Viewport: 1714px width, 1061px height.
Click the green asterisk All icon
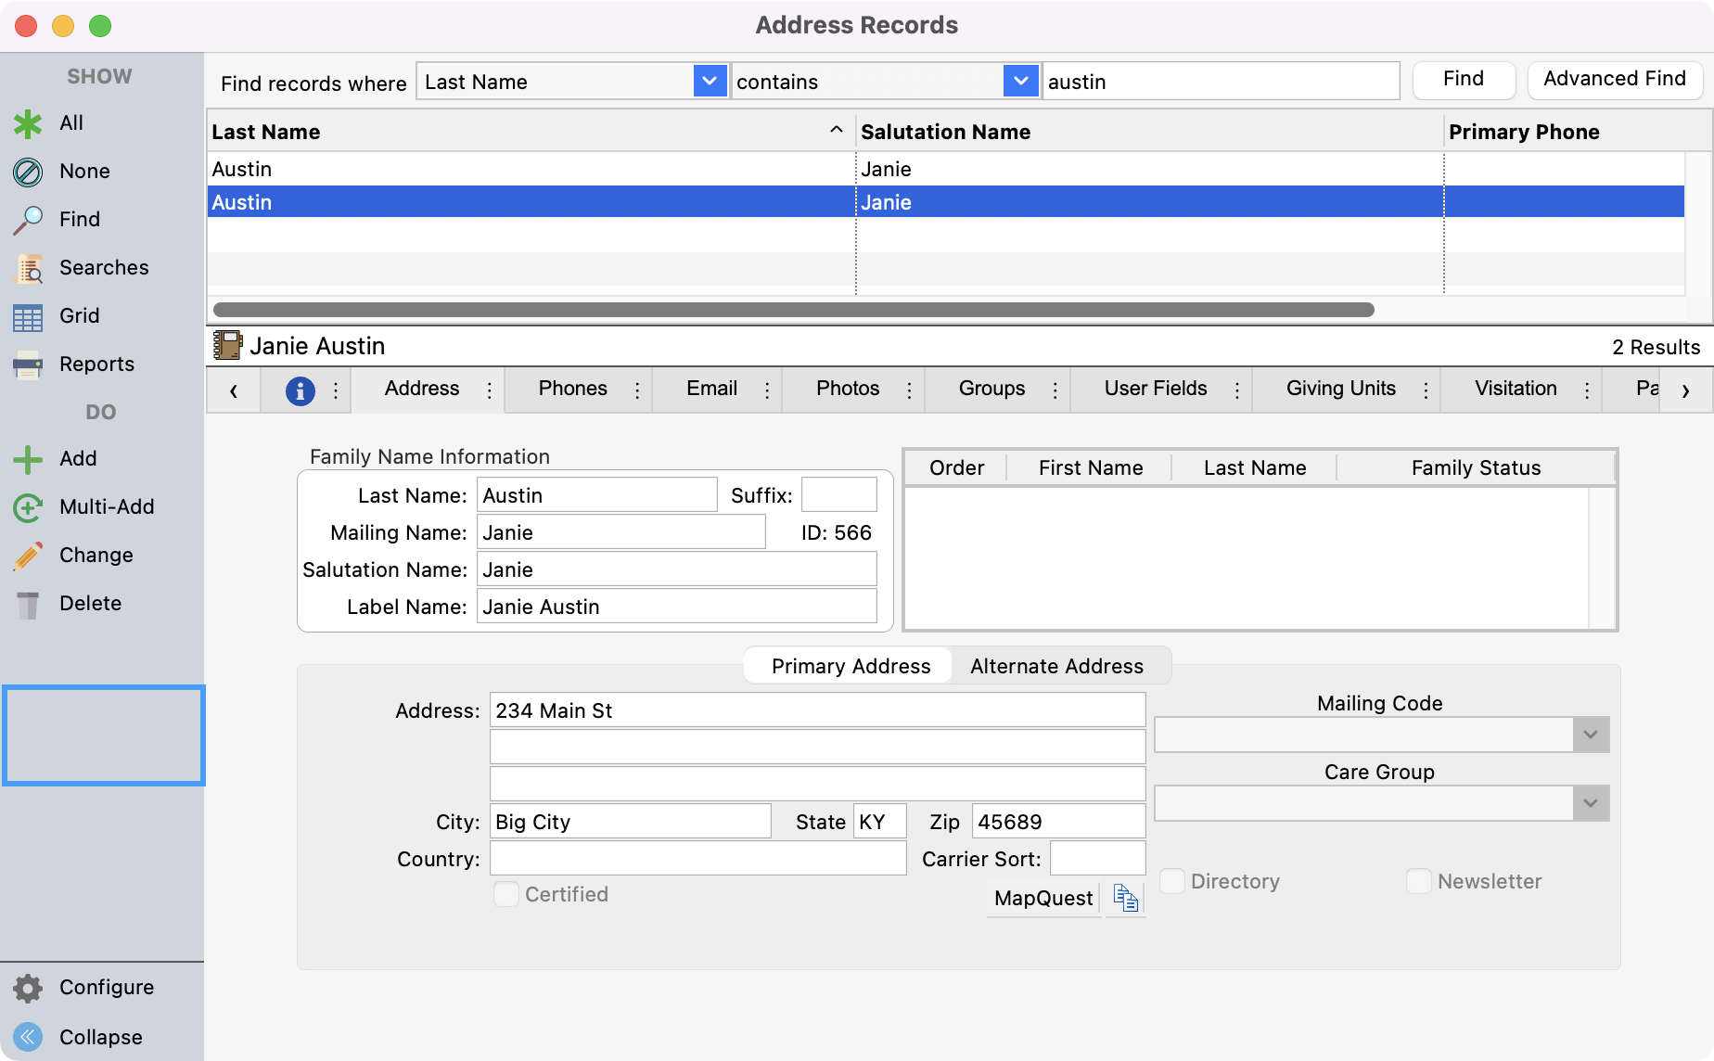[x=28, y=123]
